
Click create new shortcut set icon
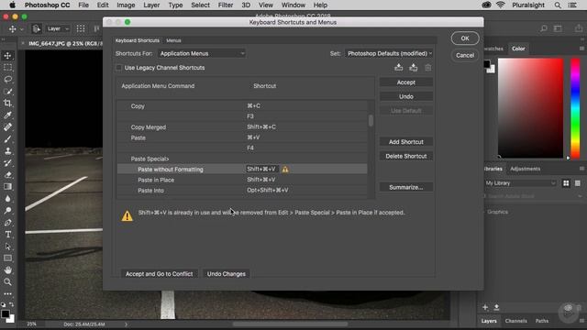tap(414, 67)
